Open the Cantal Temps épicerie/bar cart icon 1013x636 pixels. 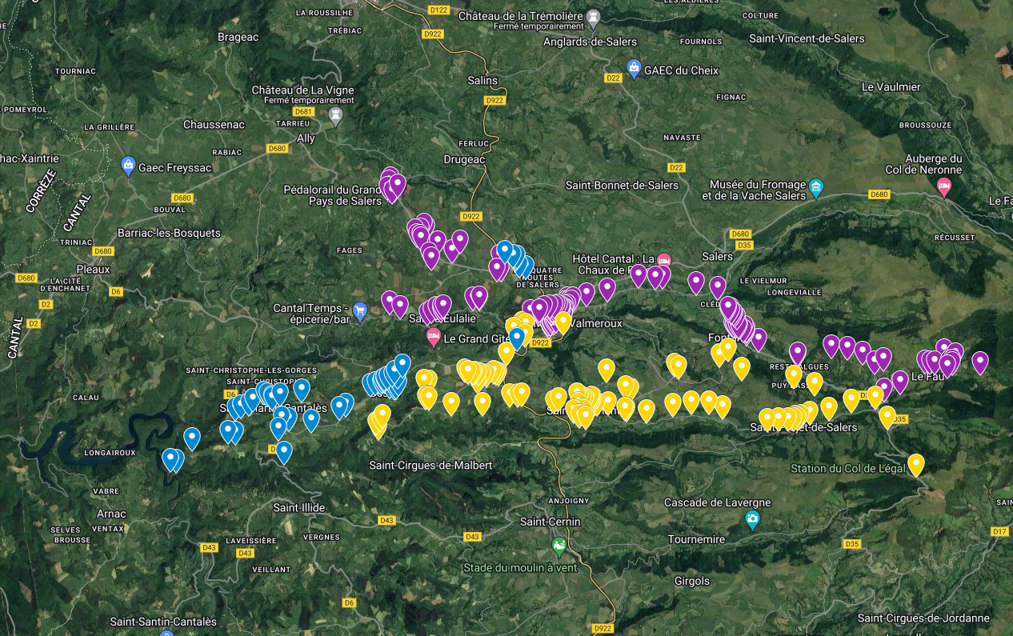pyautogui.click(x=360, y=310)
